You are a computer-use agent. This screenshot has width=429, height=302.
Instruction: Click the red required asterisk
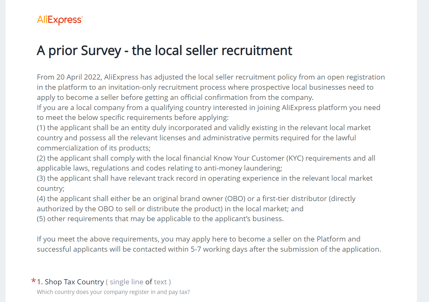33,281
